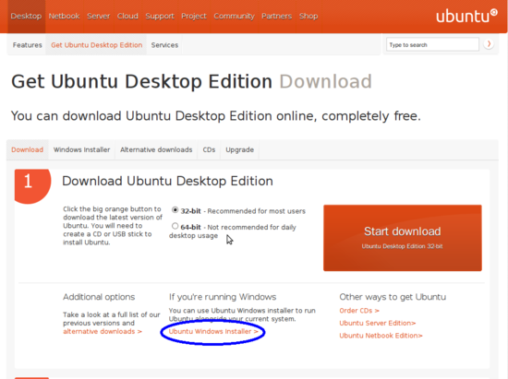Open the Features sub-navigation link

coord(28,45)
